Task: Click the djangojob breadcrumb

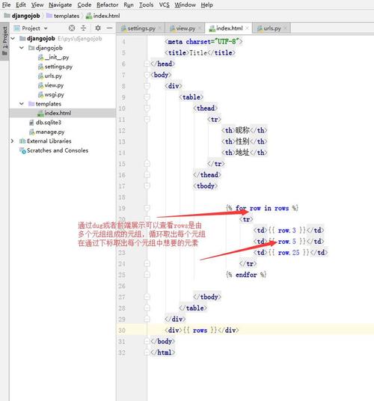Action: click(22, 16)
